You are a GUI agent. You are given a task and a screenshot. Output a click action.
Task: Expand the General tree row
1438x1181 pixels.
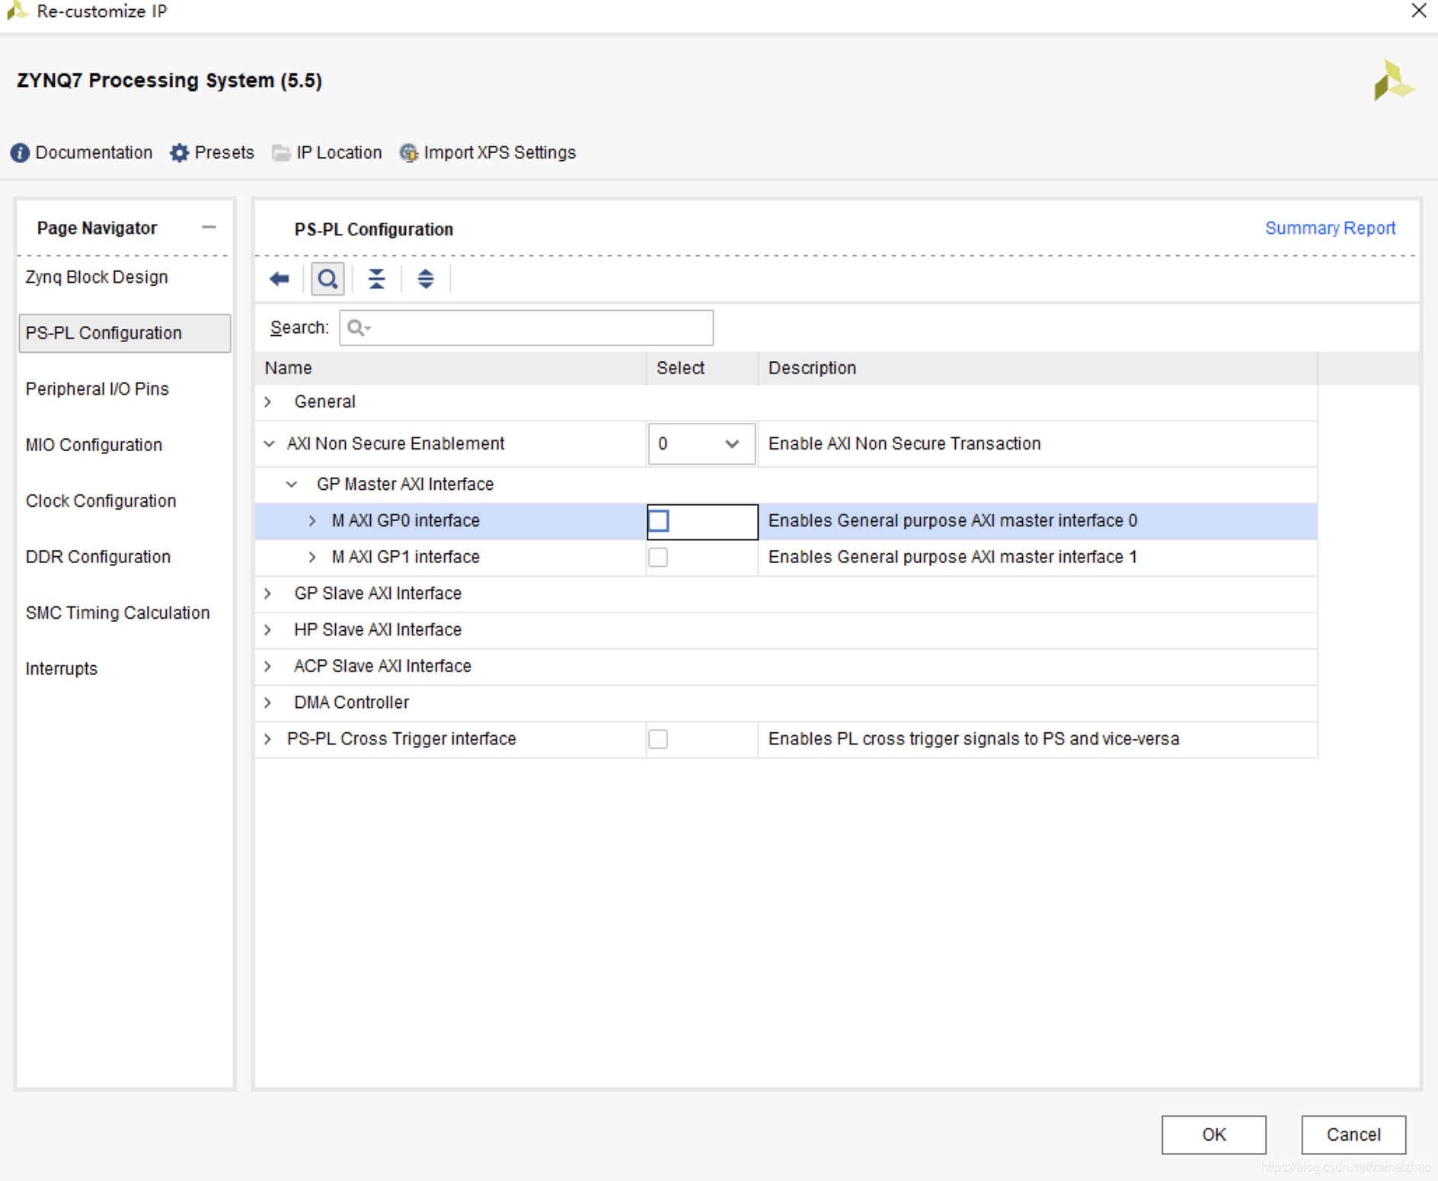(268, 402)
